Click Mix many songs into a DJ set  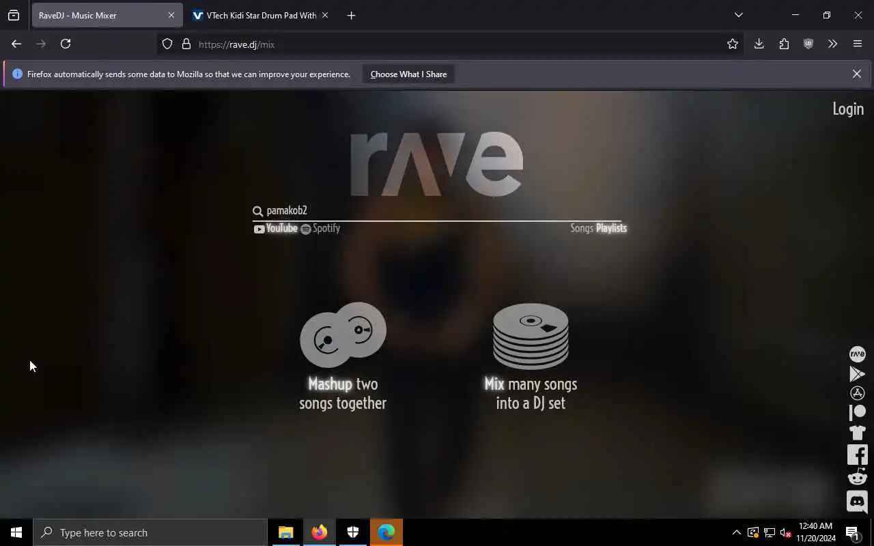point(531,394)
